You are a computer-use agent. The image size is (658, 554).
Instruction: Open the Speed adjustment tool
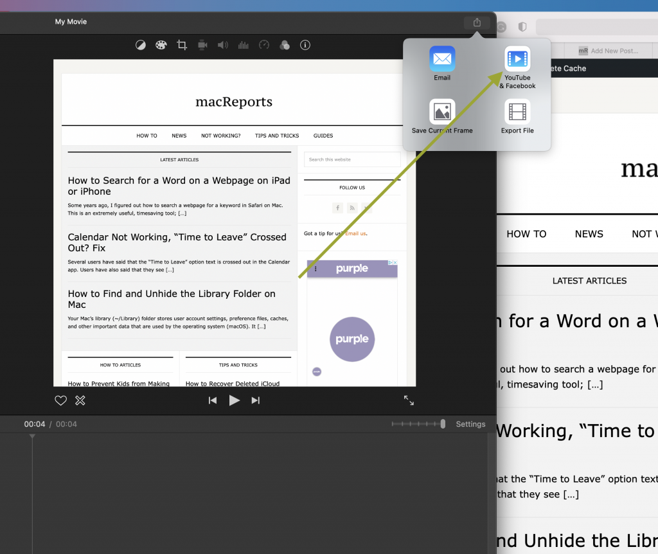(x=264, y=45)
